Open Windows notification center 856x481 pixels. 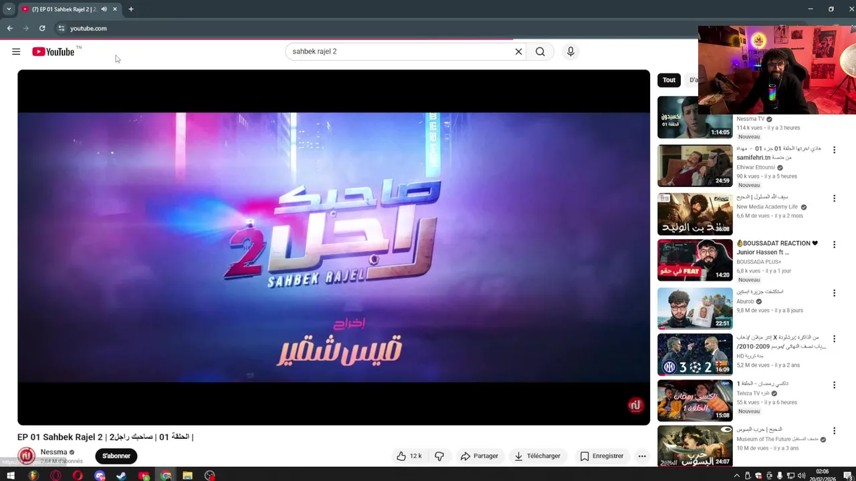(x=847, y=476)
